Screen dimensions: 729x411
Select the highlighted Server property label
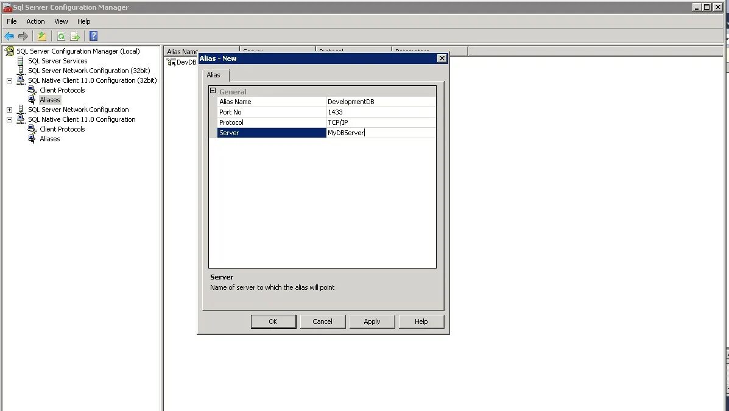[x=272, y=133]
